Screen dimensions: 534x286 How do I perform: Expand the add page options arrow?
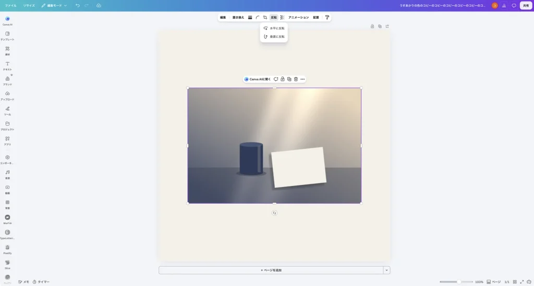click(386, 270)
